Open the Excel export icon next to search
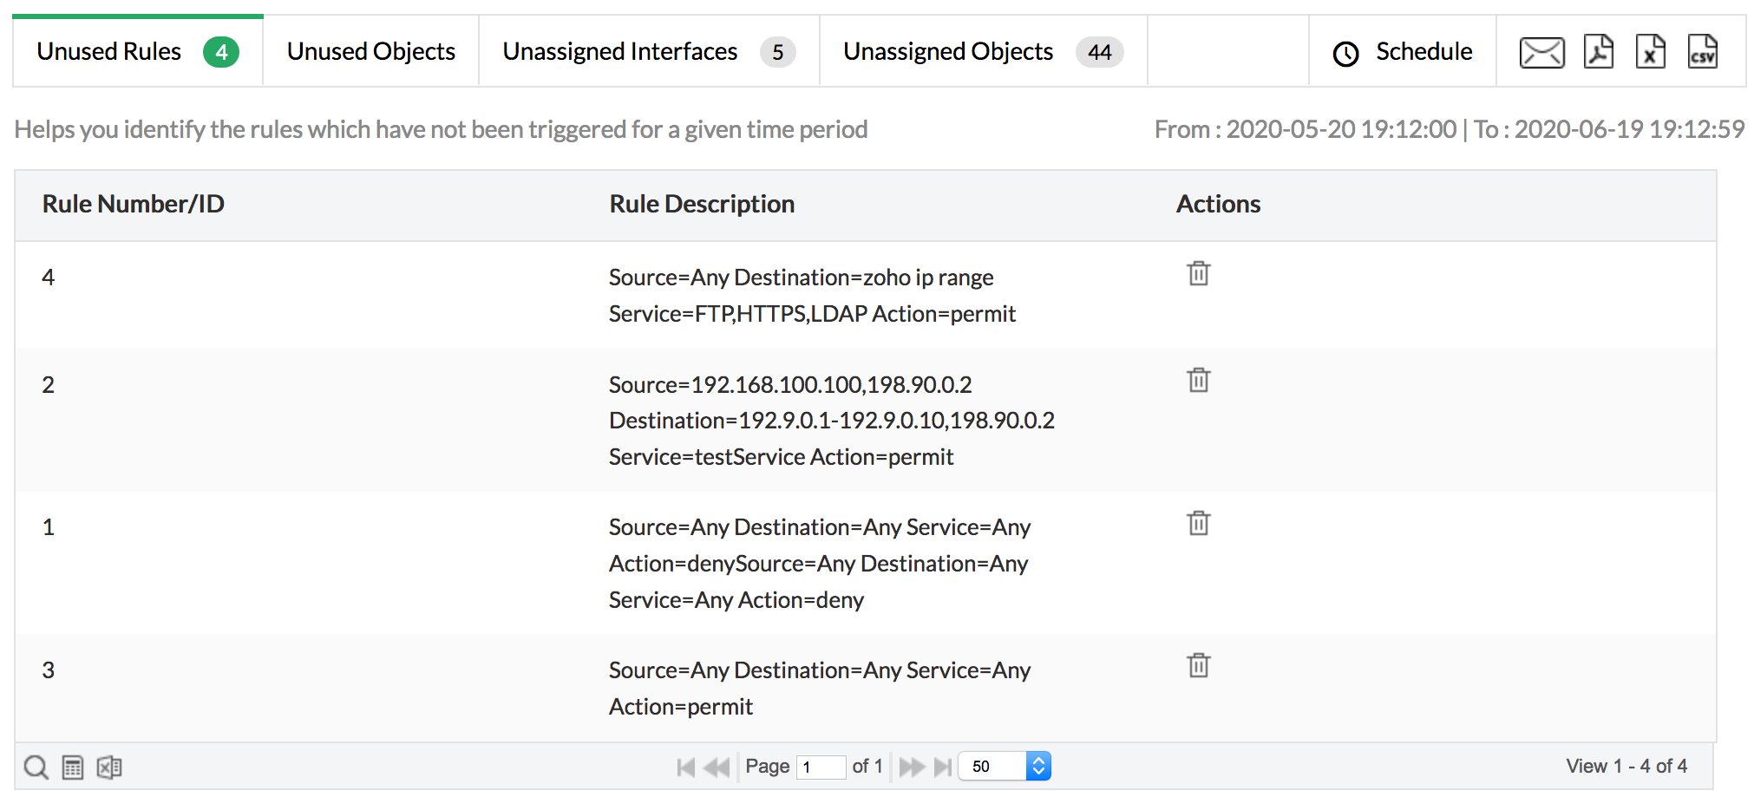The width and height of the screenshot is (1754, 810). point(109,767)
